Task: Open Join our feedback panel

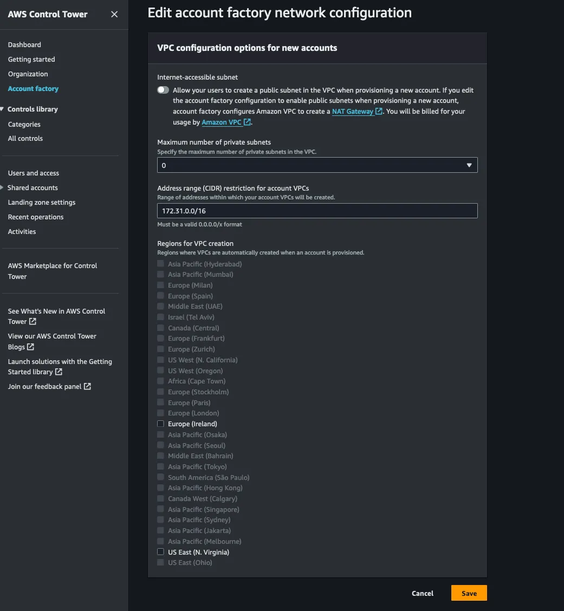Action: coord(45,386)
